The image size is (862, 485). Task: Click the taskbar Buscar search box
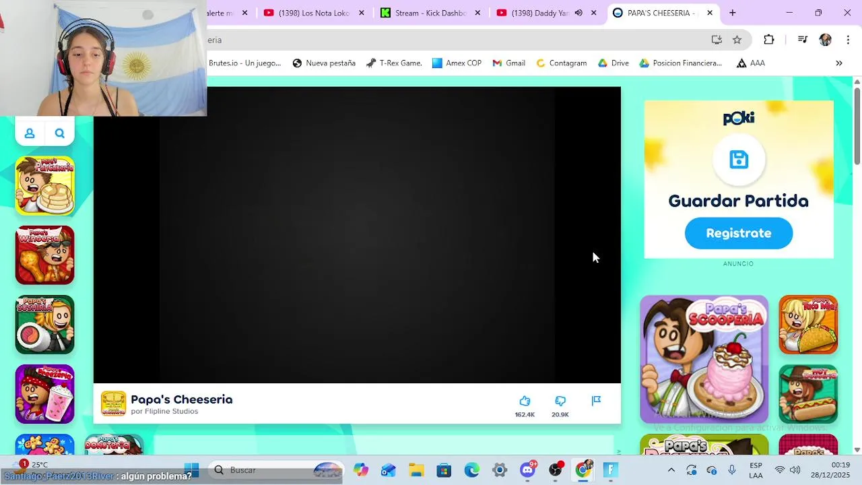pyautogui.click(x=276, y=470)
